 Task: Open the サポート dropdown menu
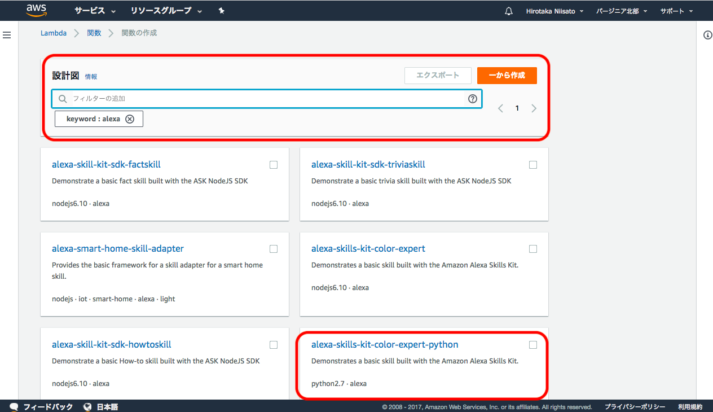pos(676,11)
